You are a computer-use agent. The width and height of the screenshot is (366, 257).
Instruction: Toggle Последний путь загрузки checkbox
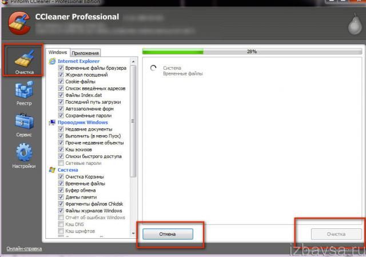(x=61, y=102)
